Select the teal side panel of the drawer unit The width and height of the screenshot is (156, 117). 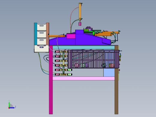point(35,34)
